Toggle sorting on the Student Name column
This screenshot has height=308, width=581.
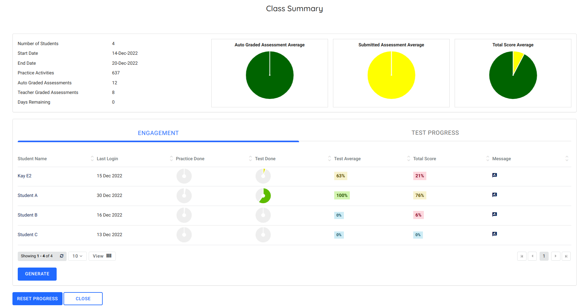click(x=92, y=158)
